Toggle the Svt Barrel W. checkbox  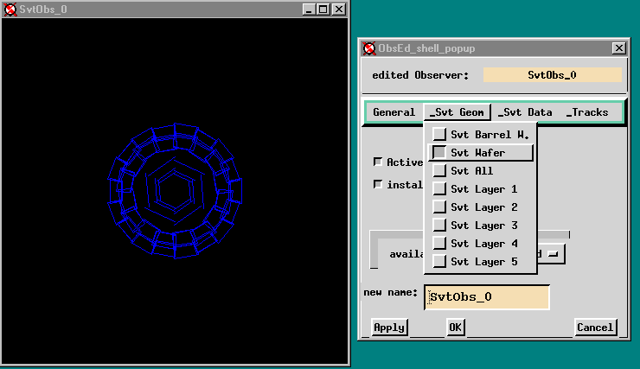pos(440,134)
